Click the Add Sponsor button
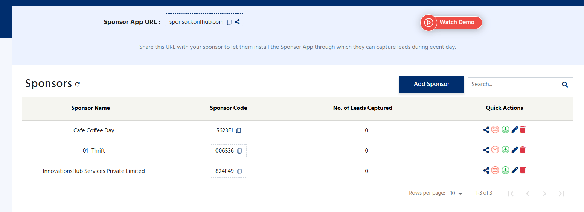 point(432,84)
